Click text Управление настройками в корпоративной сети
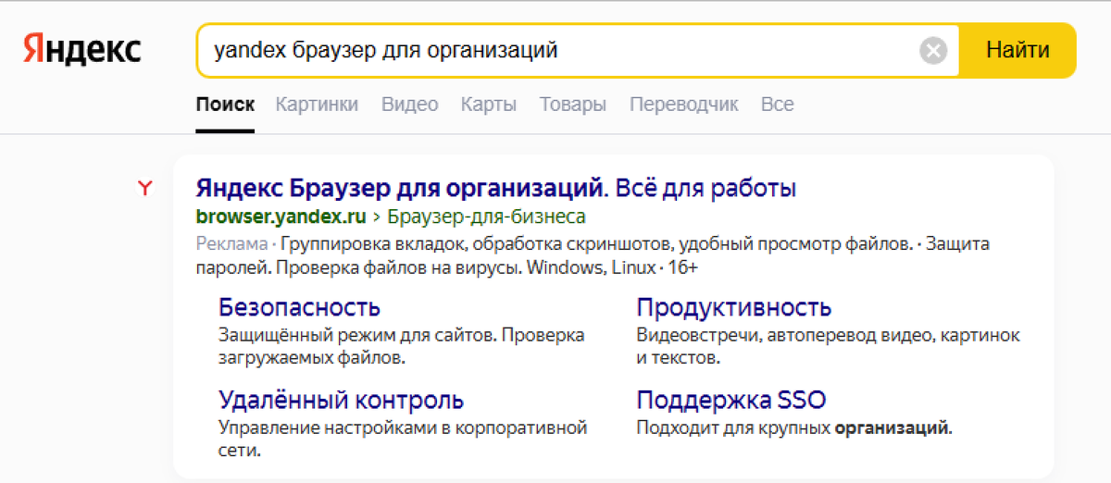Image resolution: width=1111 pixels, height=483 pixels. point(403,440)
